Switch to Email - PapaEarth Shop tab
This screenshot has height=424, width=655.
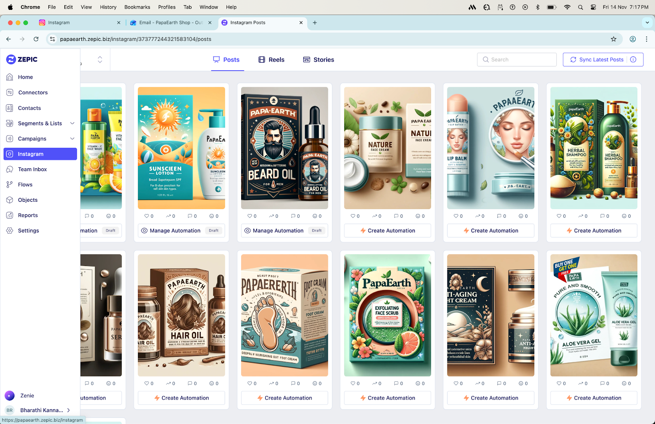click(x=171, y=23)
